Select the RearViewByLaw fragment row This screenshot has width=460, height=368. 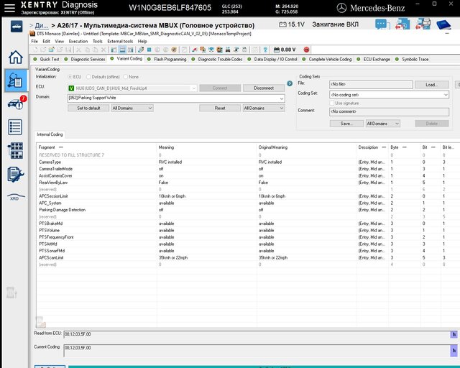pyautogui.click(x=247, y=183)
